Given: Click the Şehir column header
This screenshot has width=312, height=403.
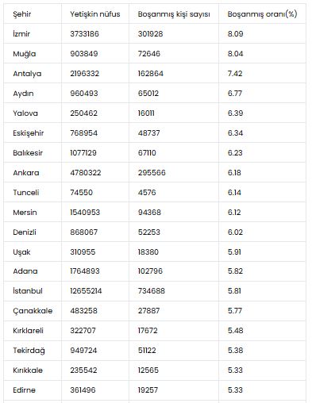Looking at the screenshot, I should (22, 14).
